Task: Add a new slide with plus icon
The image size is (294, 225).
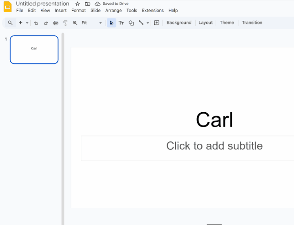Action: coord(20,23)
